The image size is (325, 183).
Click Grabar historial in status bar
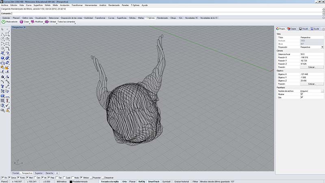pyautogui.click(x=182, y=181)
